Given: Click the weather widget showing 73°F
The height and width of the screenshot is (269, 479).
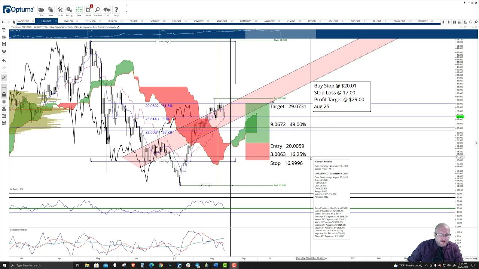Looking at the screenshot, I should pyautogui.click(x=409, y=265).
